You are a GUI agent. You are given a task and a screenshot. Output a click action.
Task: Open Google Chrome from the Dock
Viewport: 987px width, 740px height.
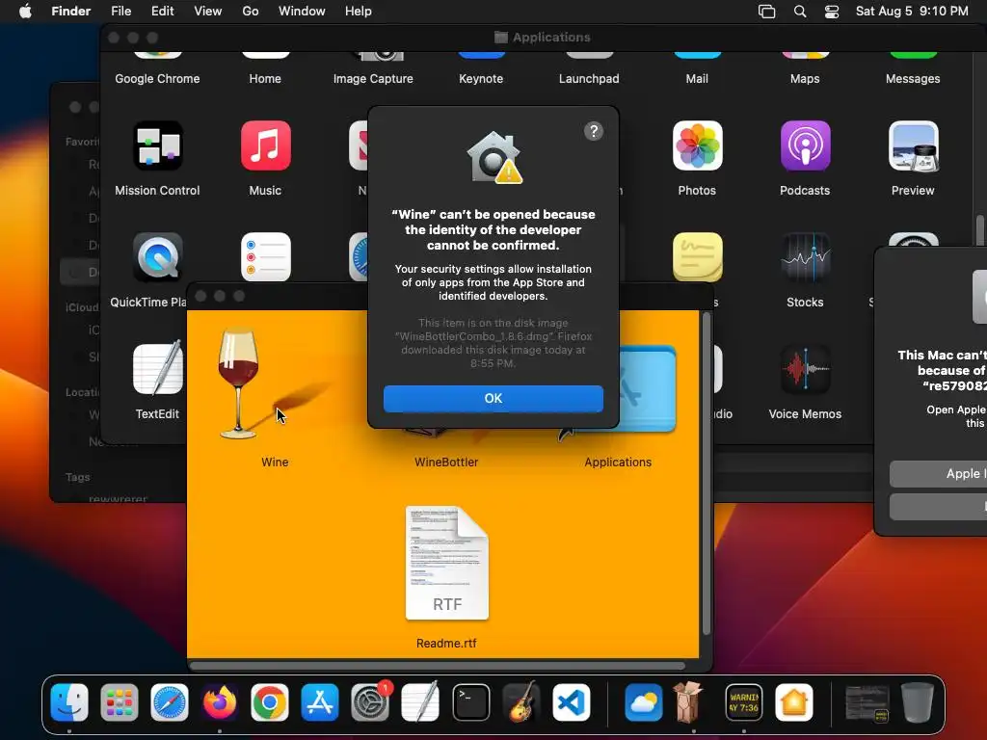click(x=270, y=702)
